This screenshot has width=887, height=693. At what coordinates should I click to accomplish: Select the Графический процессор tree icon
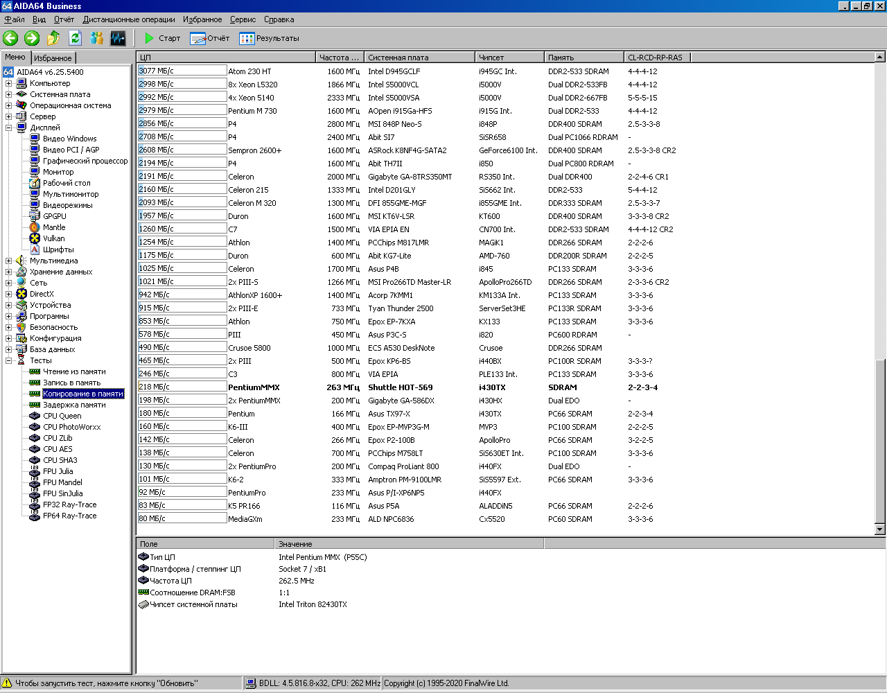[x=35, y=161]
